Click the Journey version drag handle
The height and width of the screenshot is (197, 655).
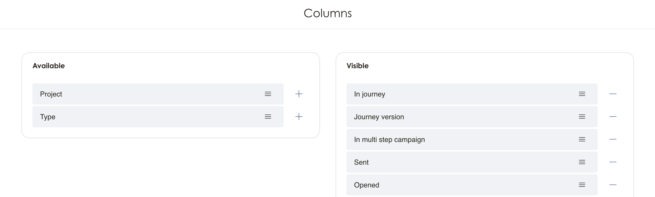[582, 117]
